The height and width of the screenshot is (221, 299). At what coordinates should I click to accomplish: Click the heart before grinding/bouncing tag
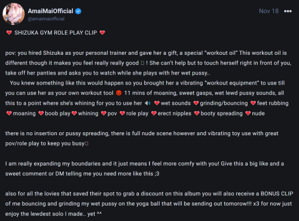pyautogui.click(x=196, y=103)
